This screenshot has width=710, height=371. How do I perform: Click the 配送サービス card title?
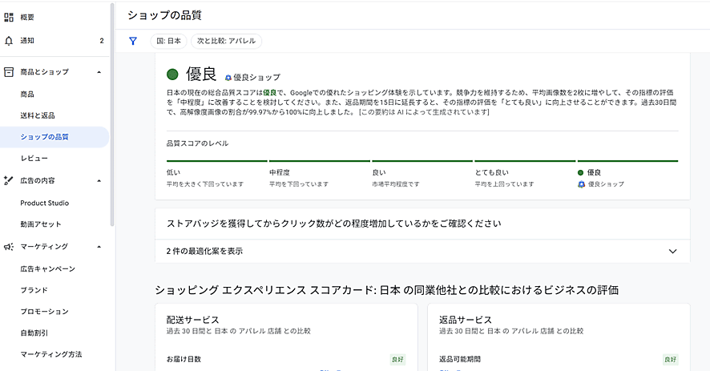coord(193,320)
